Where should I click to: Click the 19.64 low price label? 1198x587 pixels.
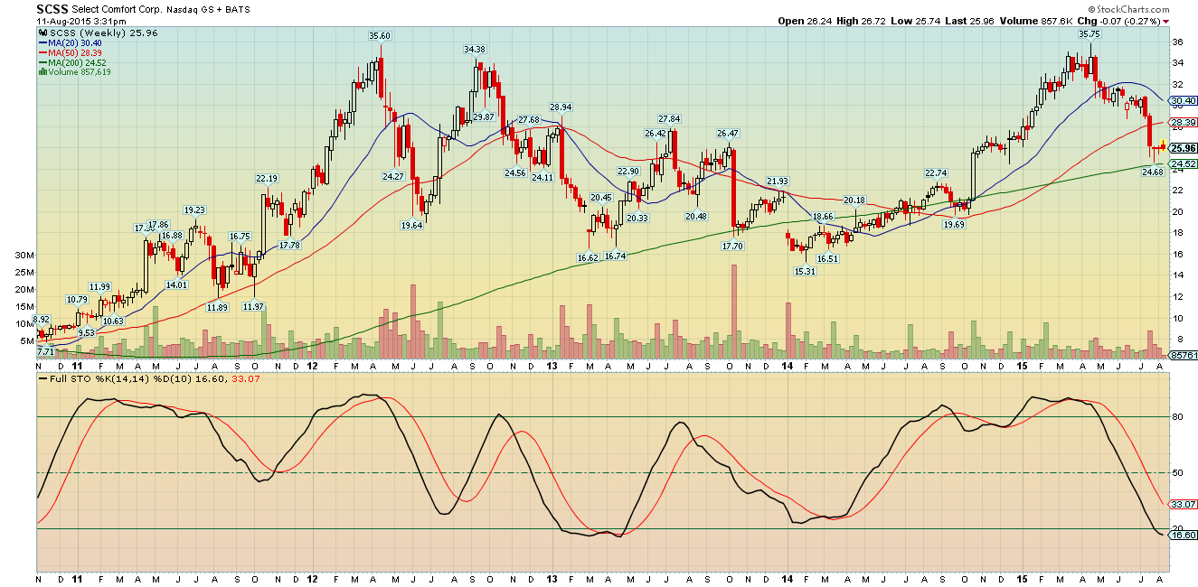point(411,226)
